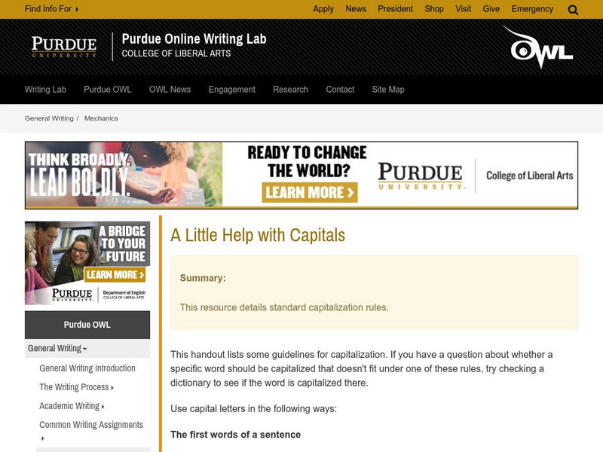Click College of Liberal Arts in banner ad
This screenshot has height=452, width=603.
tap(530, 176)
